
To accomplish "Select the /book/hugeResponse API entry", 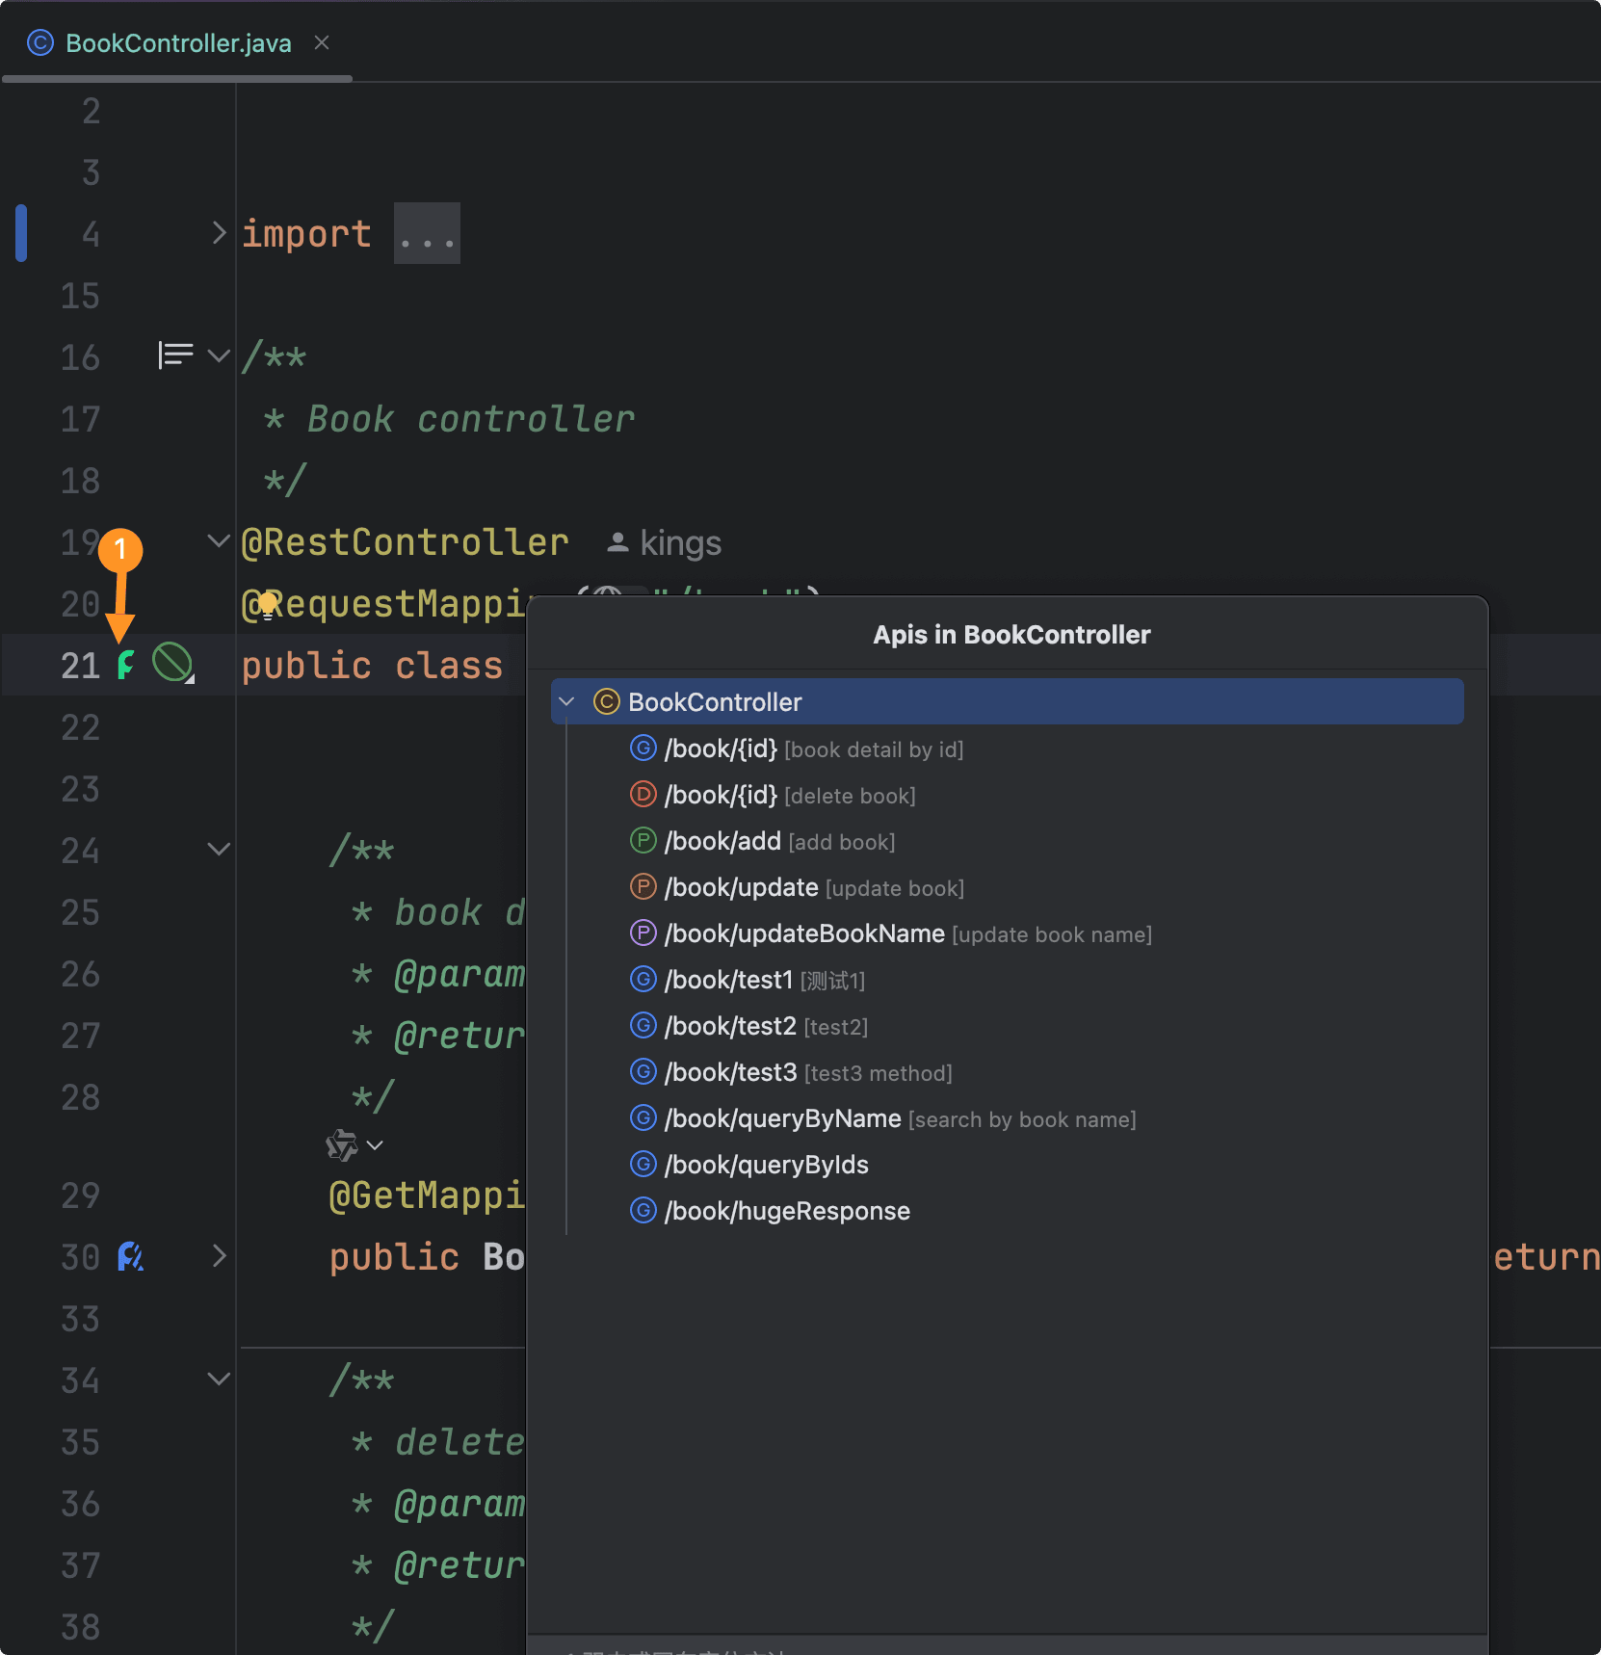I will coord(787,1212).
